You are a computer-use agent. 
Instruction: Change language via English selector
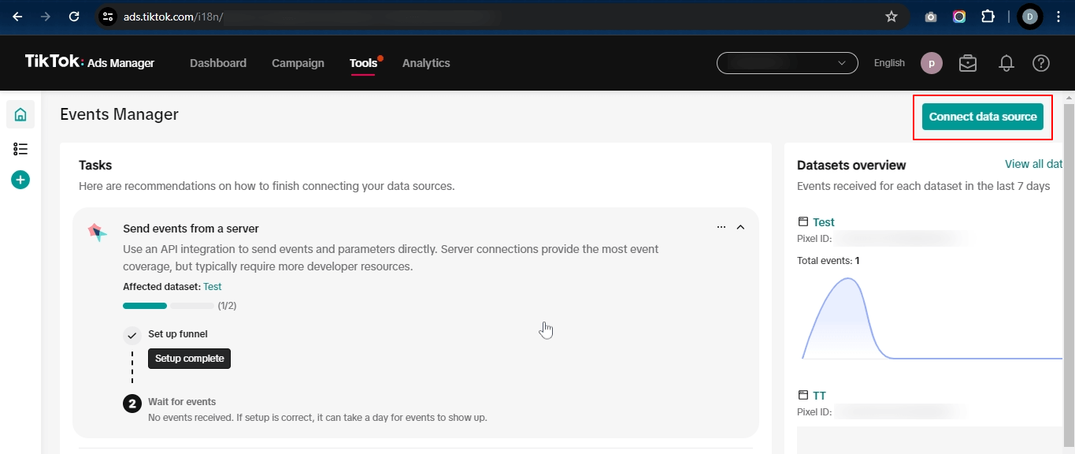point(889,63)
